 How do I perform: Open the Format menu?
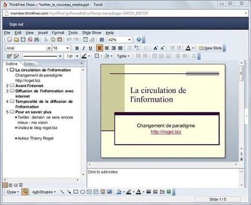[x=58, y=33]
